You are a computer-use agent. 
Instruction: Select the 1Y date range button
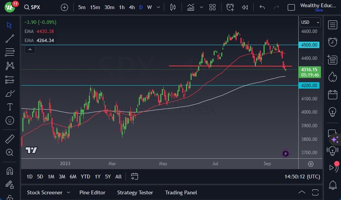click(x=98, y=177)
